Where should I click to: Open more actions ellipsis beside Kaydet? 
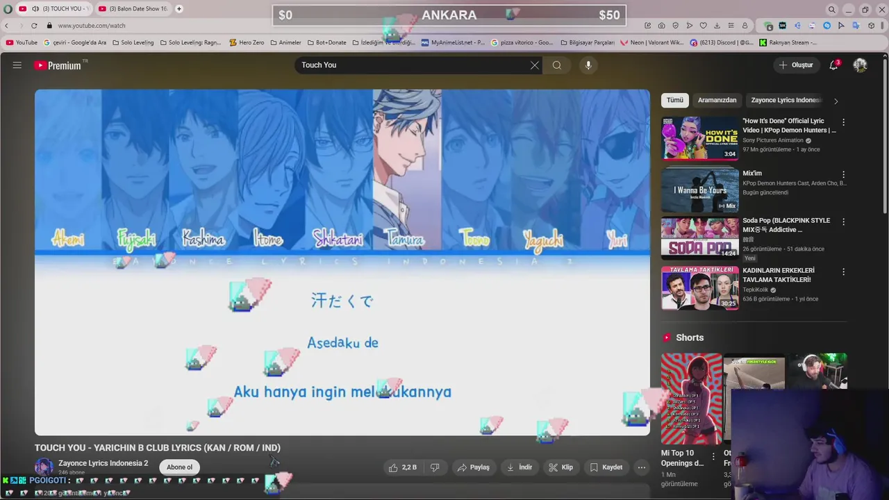click(x=642, y=467)
